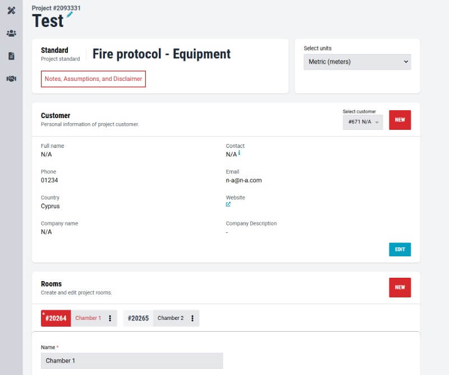Add a new room via NEW button
This screenshot has height=375, width=449.
pyautogui.click(x=400, y=287)
